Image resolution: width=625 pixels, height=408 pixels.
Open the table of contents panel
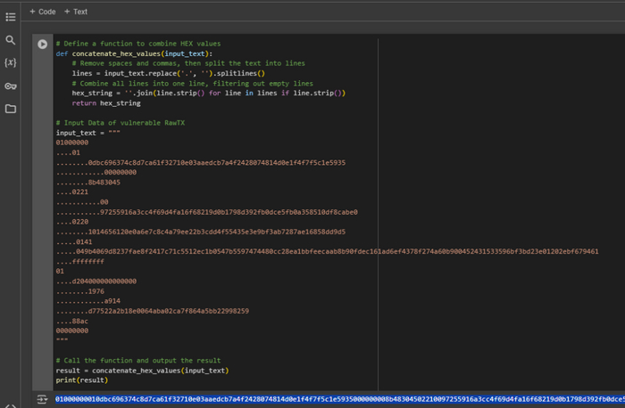click(x=11, y=17)
